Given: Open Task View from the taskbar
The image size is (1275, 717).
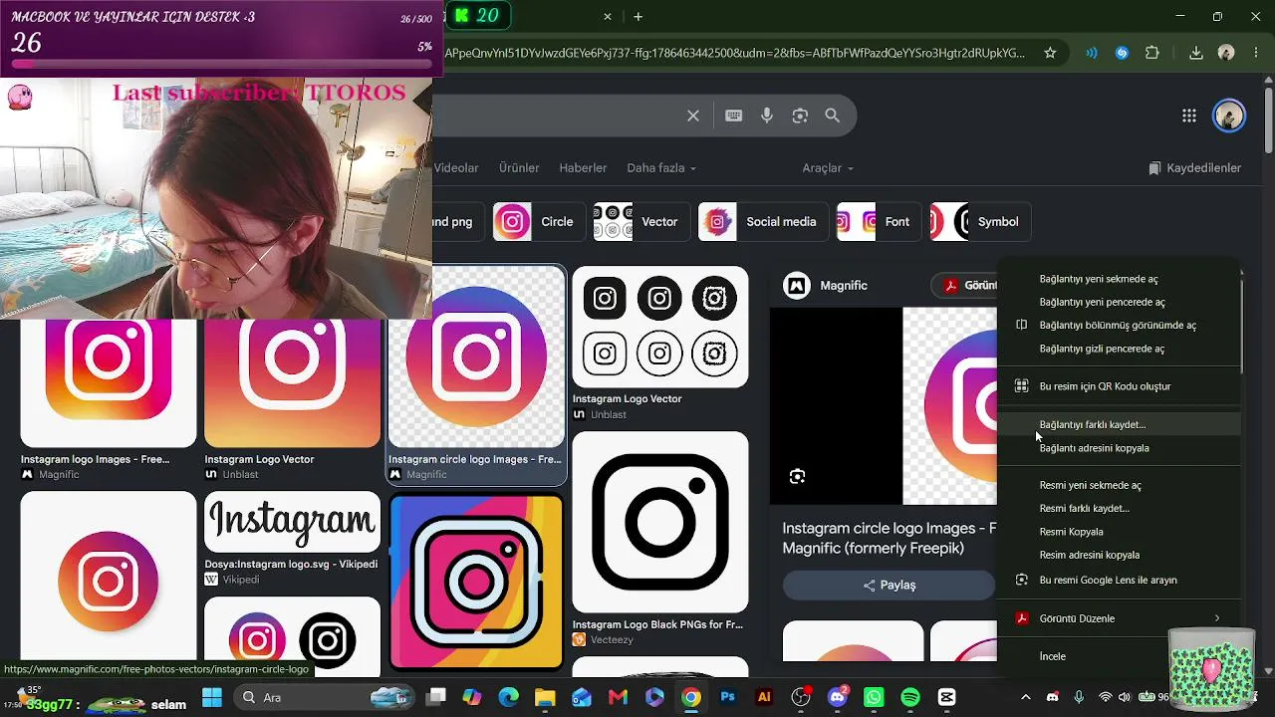Looking at the screenshot, I should click(436, 697).
